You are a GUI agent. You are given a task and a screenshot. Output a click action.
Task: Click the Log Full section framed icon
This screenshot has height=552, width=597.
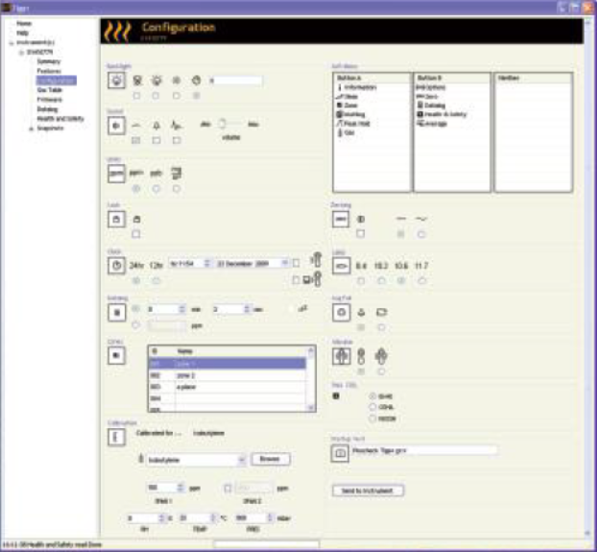341,313
